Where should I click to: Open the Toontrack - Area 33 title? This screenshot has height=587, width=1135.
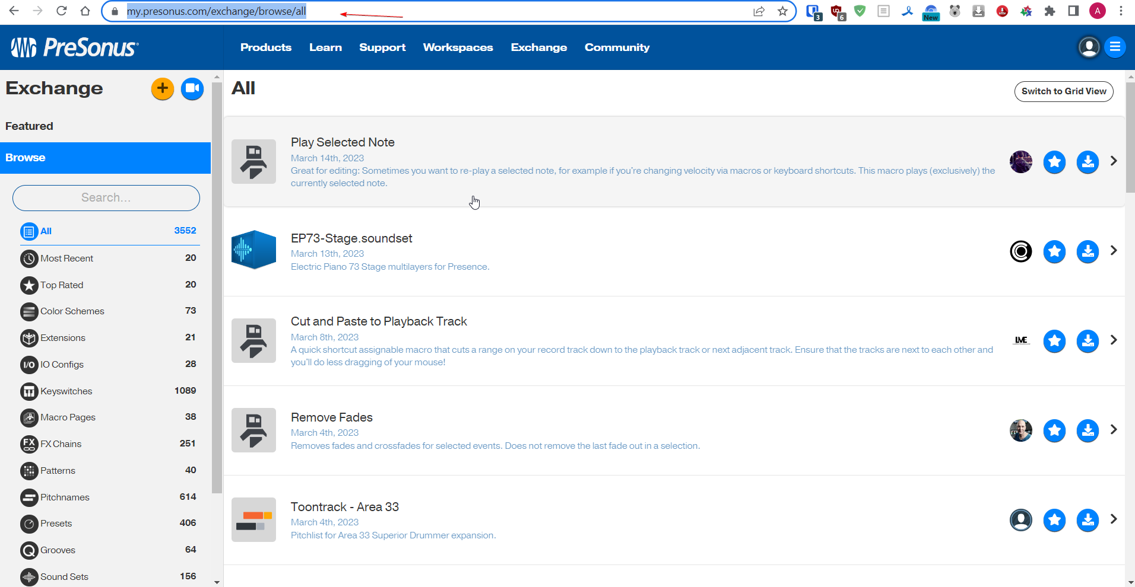345,507
